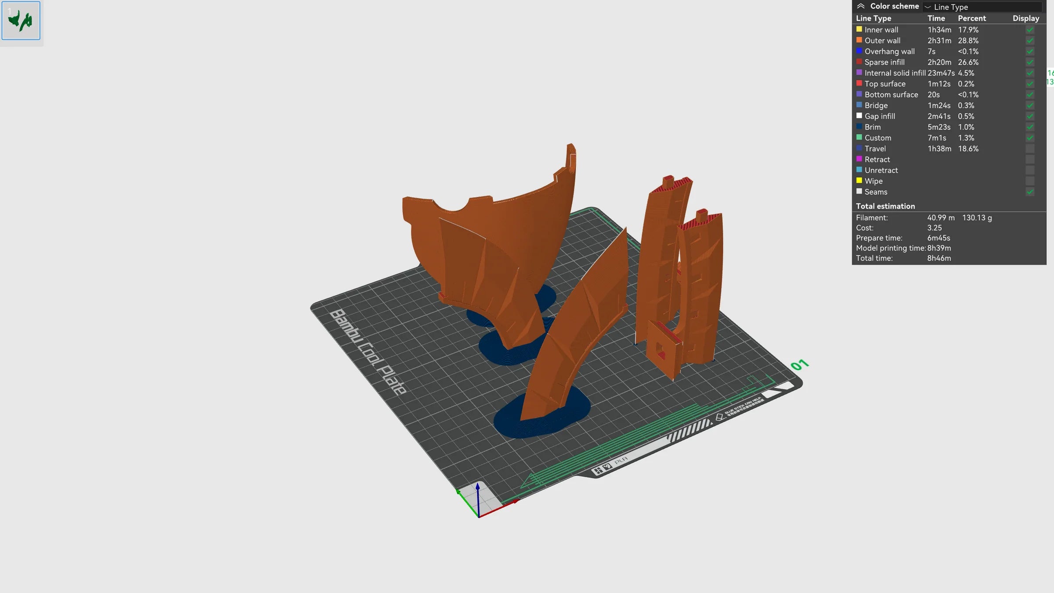Click the Overhang wall blue swatch
The width and height of the screenshot is (1054, 593).
click(859, 51)
